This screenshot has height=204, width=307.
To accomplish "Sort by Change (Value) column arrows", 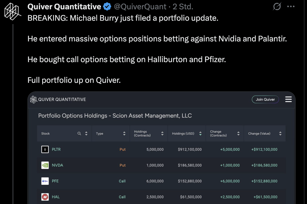I will click(x=280, y=134).
